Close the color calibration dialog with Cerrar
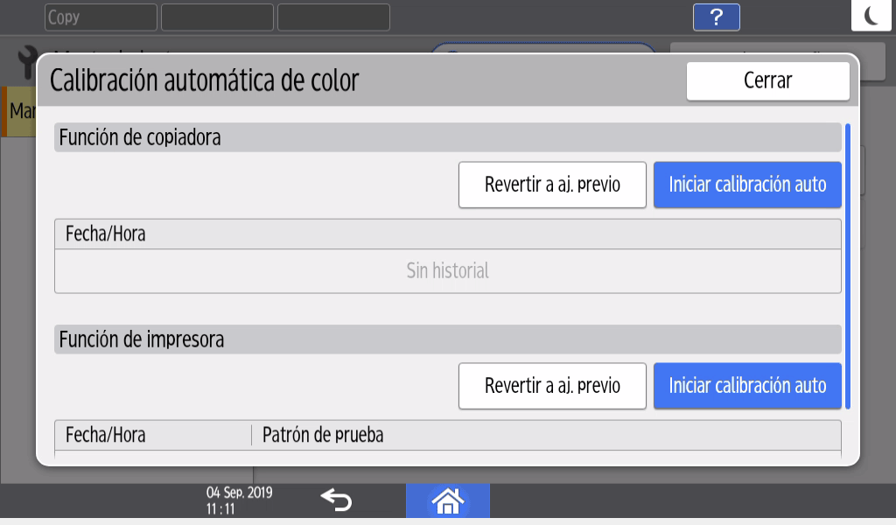 [x=767, y=81]
